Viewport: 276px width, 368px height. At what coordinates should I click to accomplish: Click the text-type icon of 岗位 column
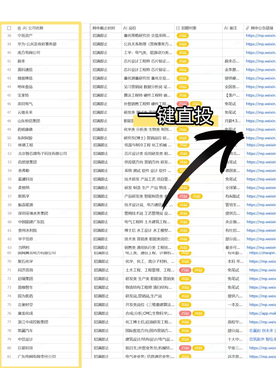coord(125,28)
